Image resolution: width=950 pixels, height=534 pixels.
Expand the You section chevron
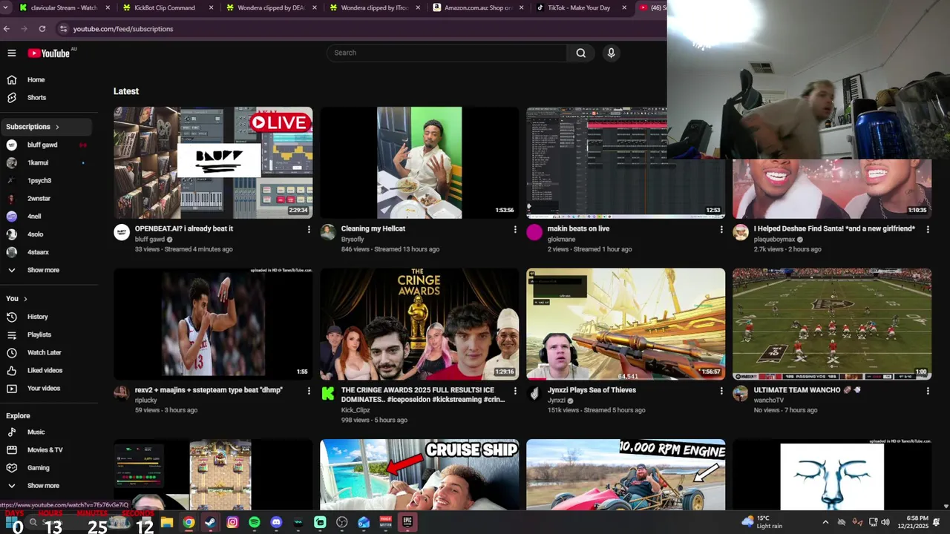pyautogui.click(x=25, y=299)
